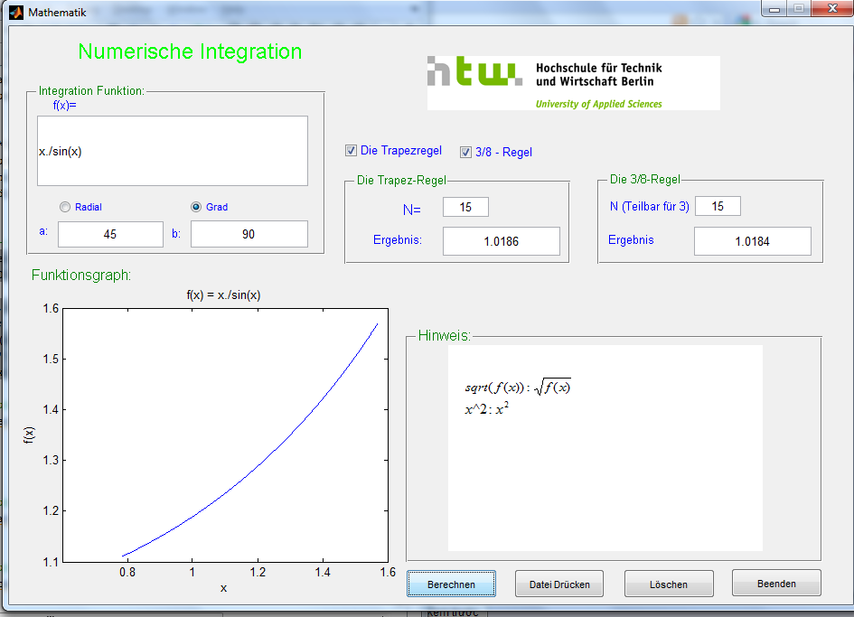The width and height of the screenshot is (854, 617).
Task: Click lower bound field a containing 45
Action: [x=110, y=234]
